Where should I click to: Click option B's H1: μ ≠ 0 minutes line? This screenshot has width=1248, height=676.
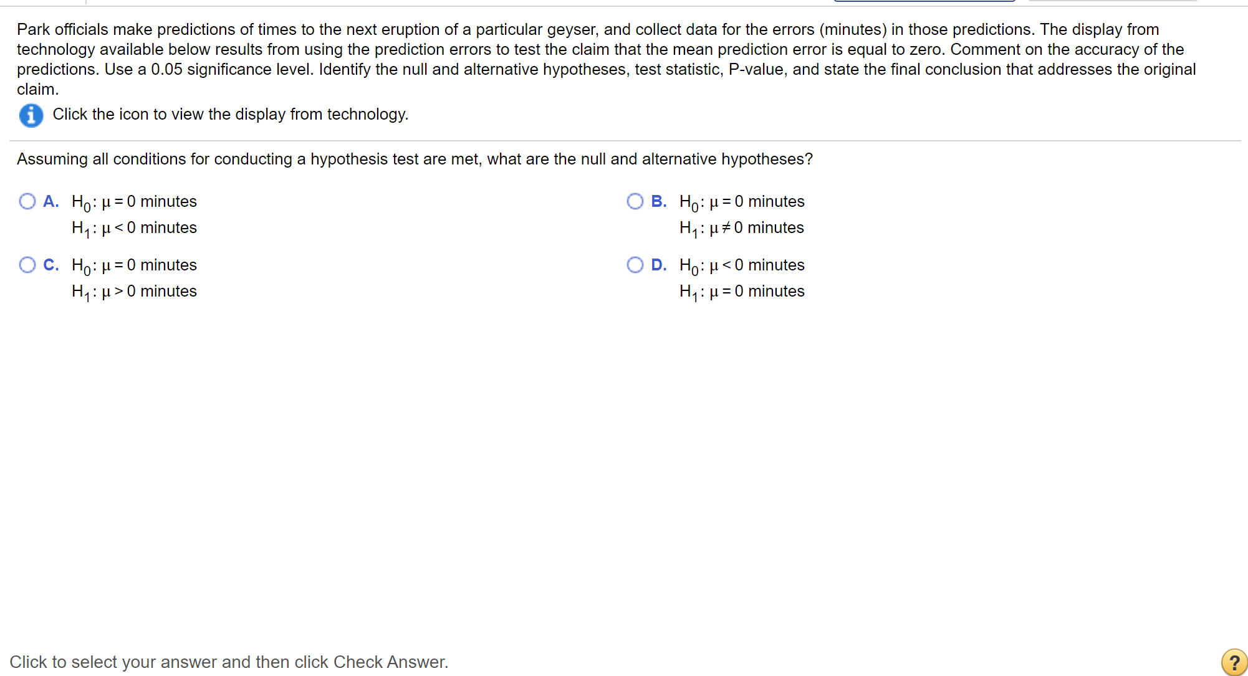[x=741, y=228]
